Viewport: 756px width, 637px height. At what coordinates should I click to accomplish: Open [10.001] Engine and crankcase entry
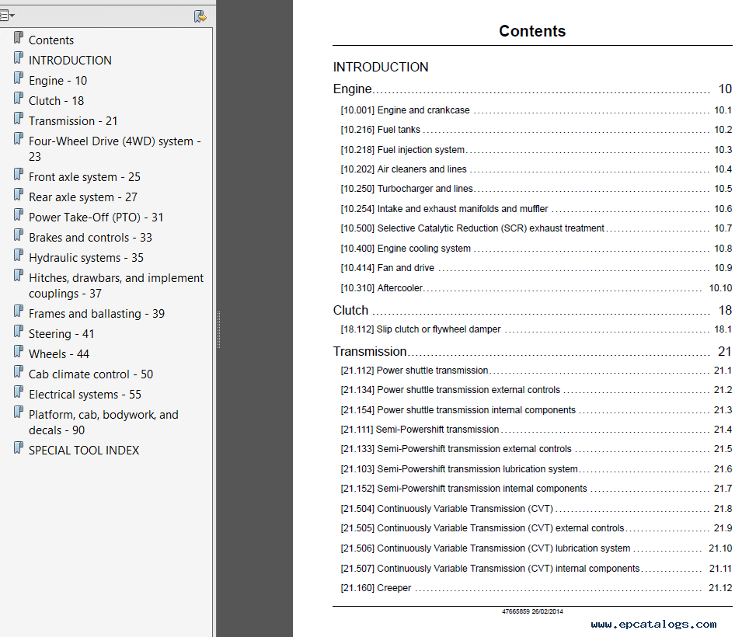(x=536, y=110)
